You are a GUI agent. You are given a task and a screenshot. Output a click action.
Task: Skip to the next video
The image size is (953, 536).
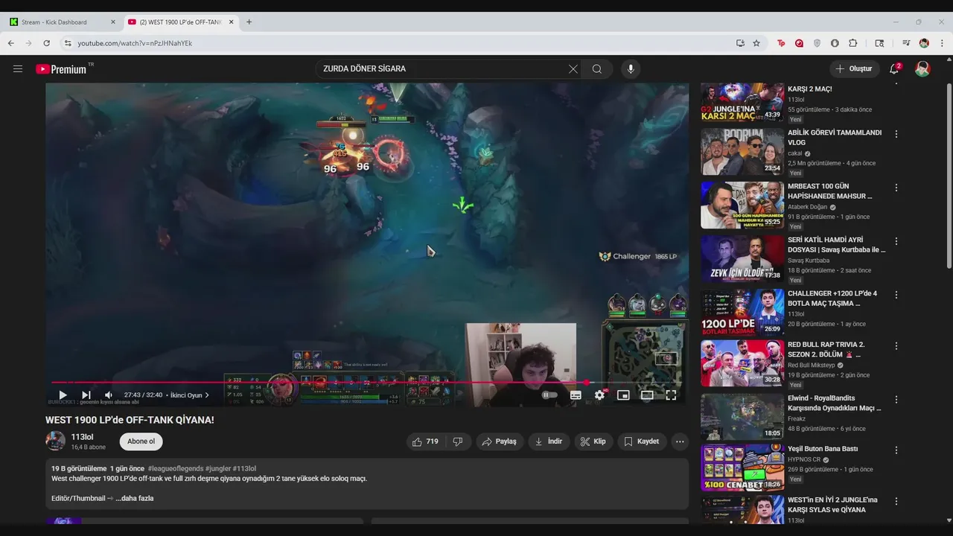click(86, 395)
